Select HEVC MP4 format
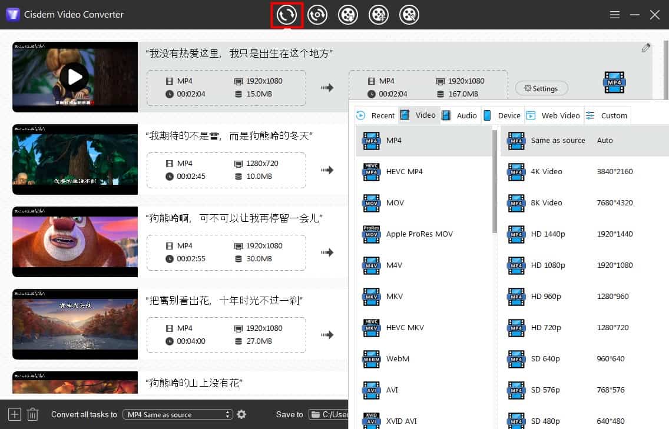Viewport: 669px width, 429px height. click(423, 172)
